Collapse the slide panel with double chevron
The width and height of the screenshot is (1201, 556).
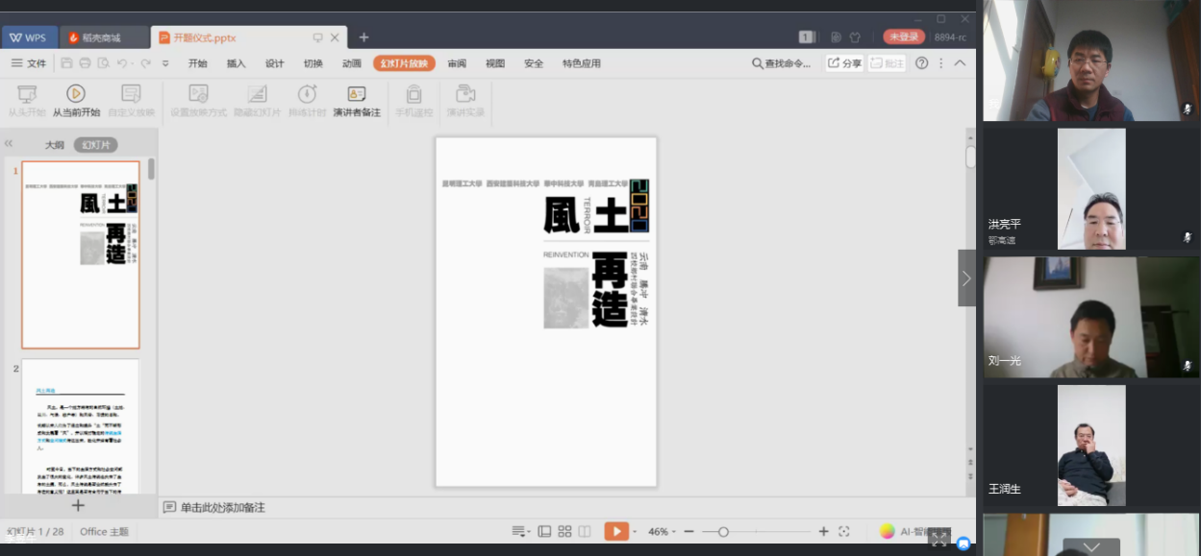9,144
